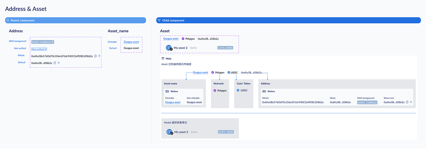The image size is (426, 149).
Task: Click the 0x7D1...fe8B0 address chip in the Modal row
Action: click(x=226, y=132)
